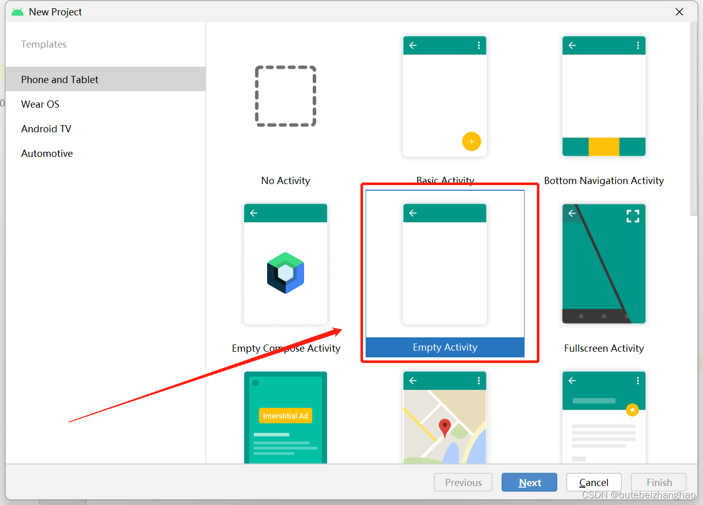Select the Wear OS template category
Screen dimensions: 703x505
(x=106, y=104)
